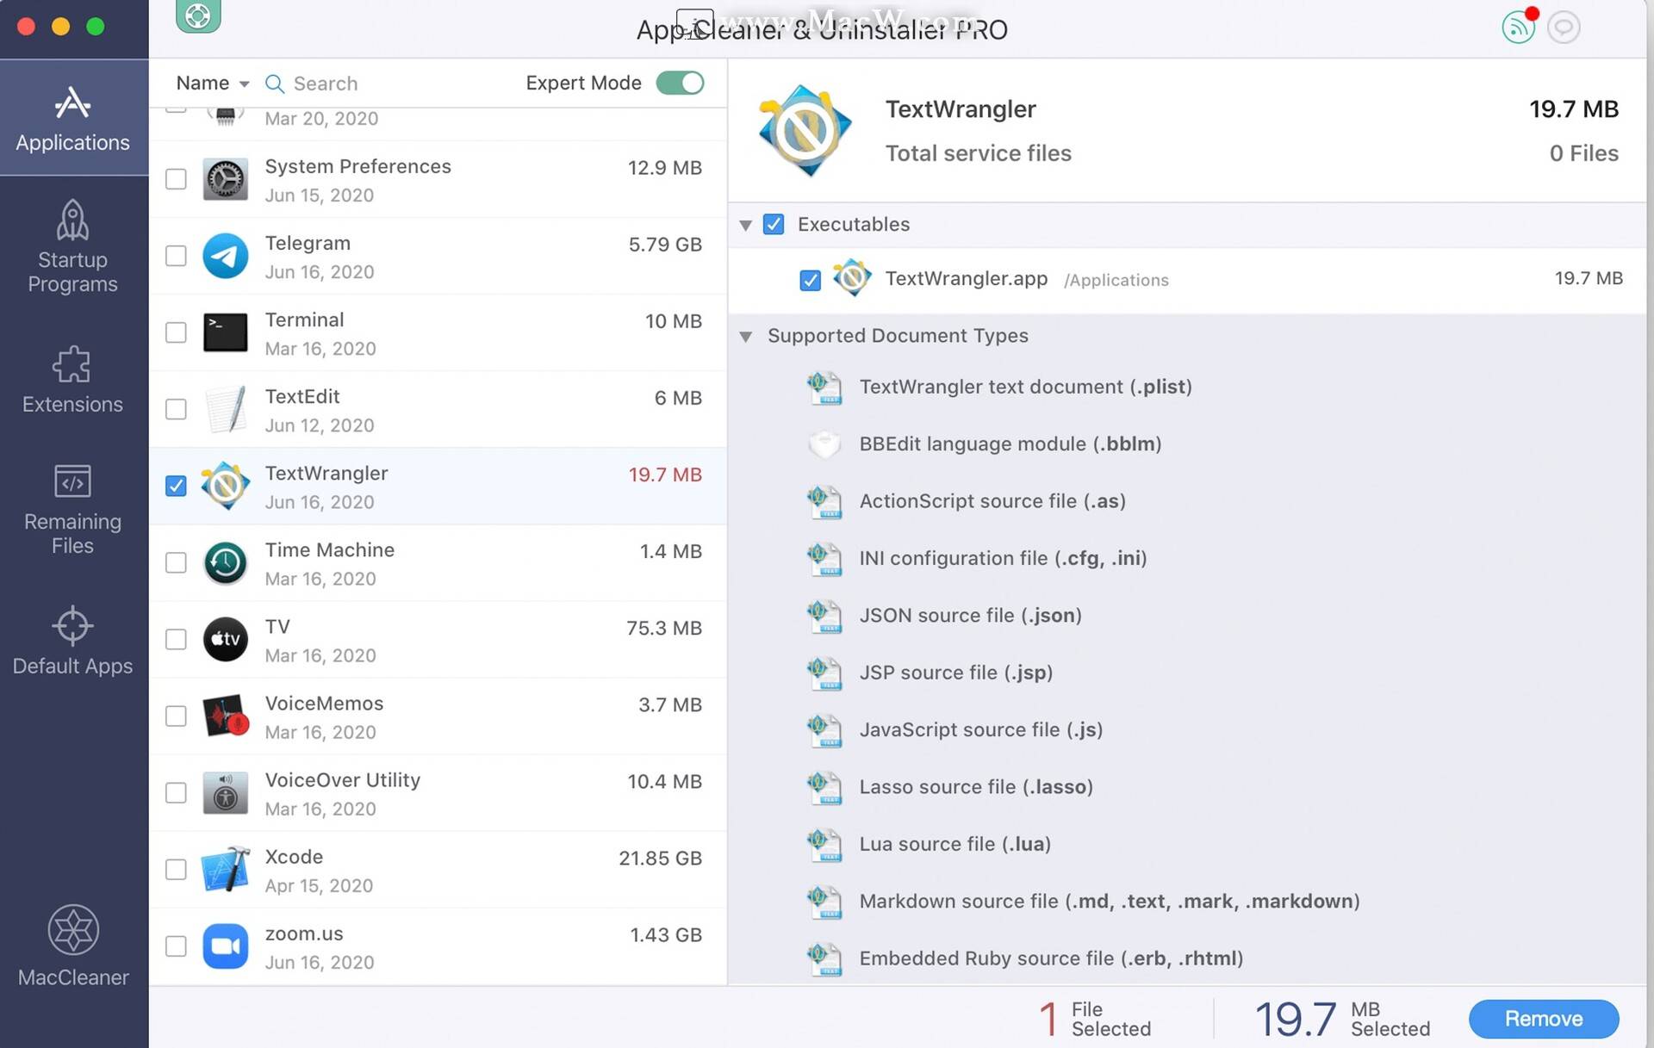Viewport: 1654px width, 1048px height.
Task: Select the VoiceMemos app icon
Action: (x=225, y=716)
